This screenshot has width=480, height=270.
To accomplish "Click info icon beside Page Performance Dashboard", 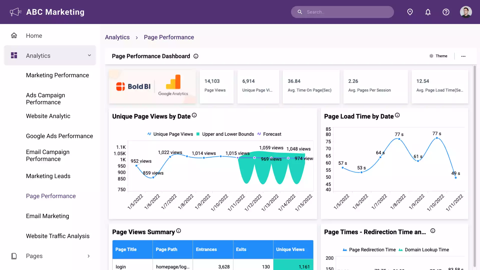I will (196, 56).
